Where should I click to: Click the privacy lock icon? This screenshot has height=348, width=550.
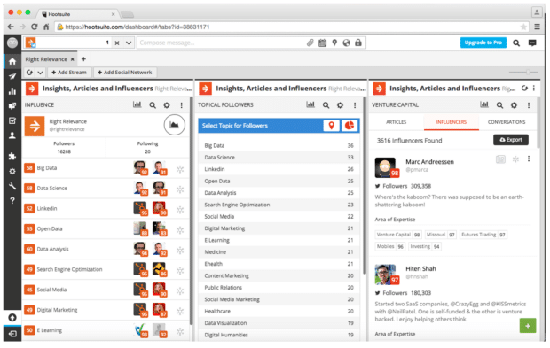(358, 43)
